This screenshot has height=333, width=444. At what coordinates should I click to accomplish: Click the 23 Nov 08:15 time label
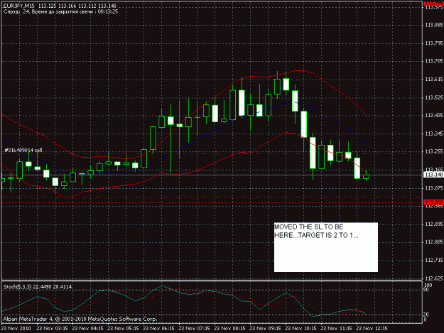(x=229, y=329)
